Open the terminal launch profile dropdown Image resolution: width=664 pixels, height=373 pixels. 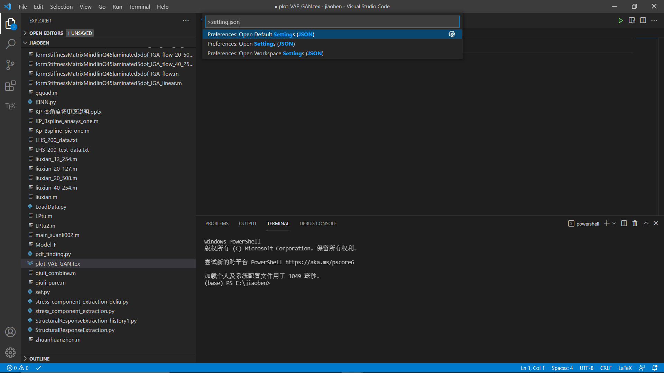614,223
